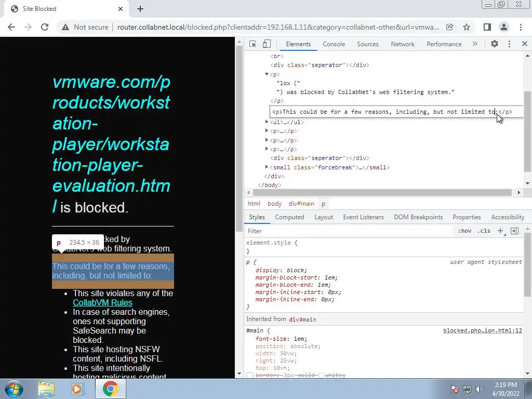Open Windows Media Player from taskbar
Viewport: 532px width, 399px height.
pos(78,389)
